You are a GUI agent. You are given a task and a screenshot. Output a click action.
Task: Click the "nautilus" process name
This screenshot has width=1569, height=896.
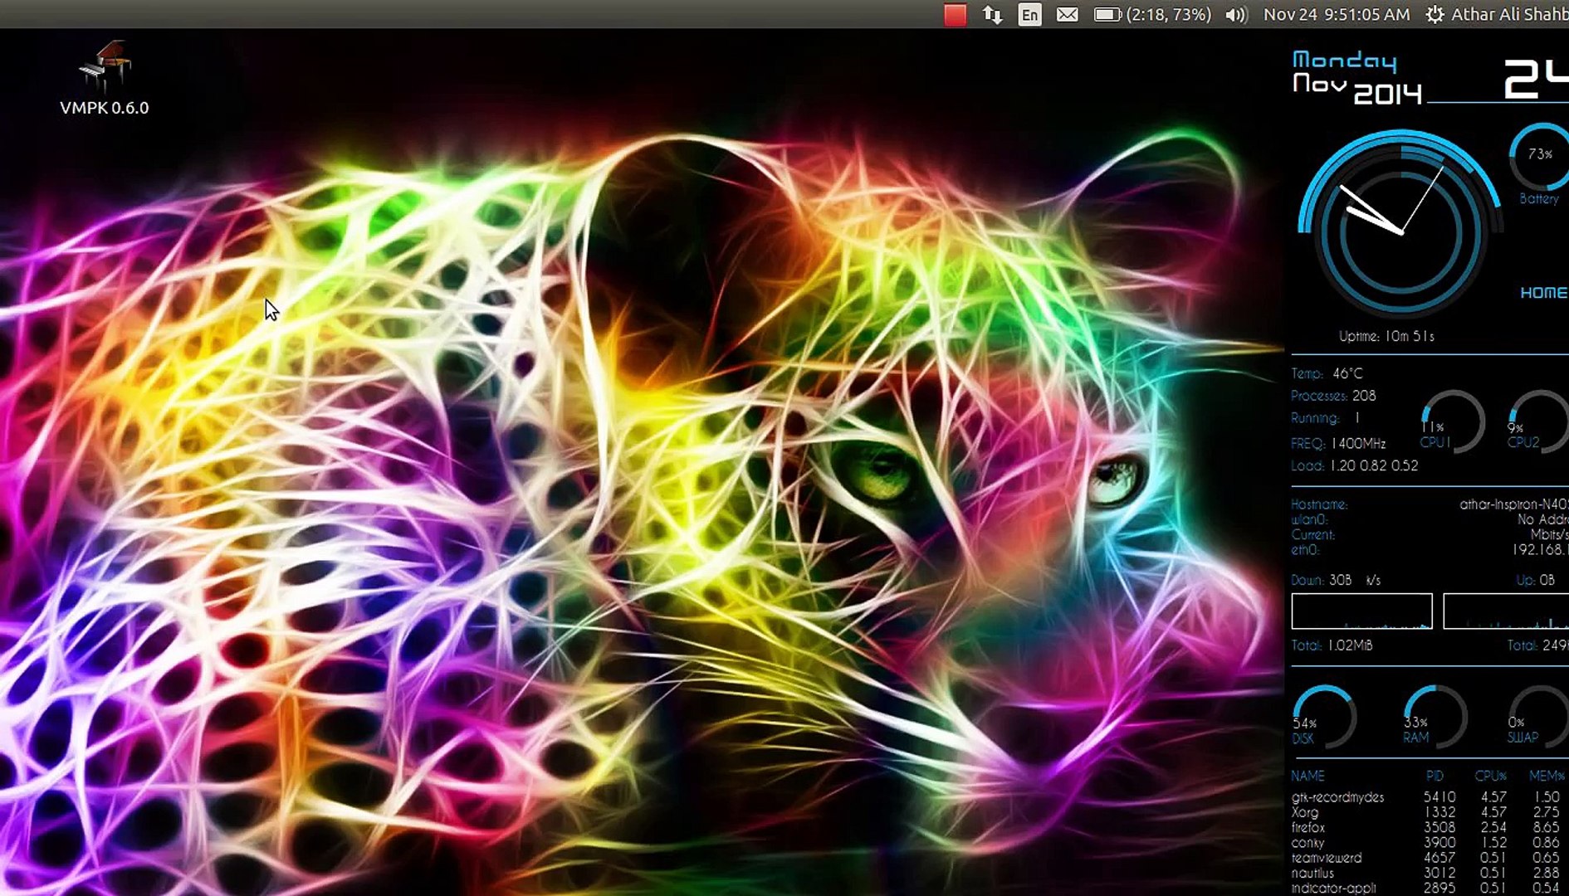coord(1312,873)
